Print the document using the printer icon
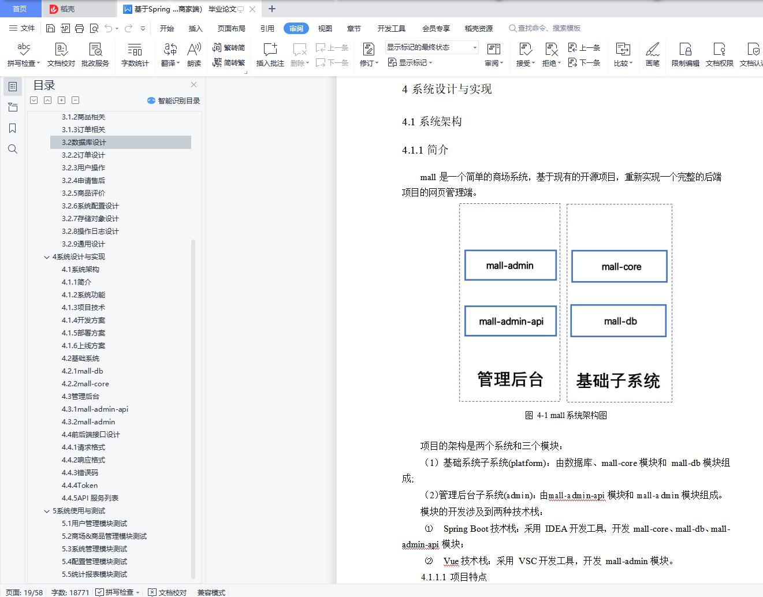The width and height of the screenshot is (763, 597). click(x=80, y=28)
